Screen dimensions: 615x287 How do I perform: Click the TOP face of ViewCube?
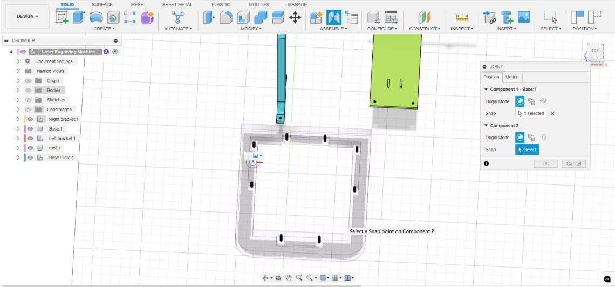coord(595,51)
